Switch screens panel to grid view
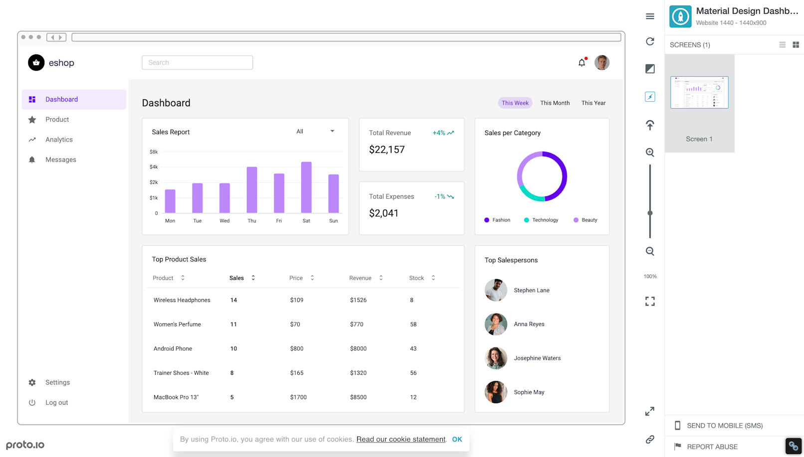 point(796,45)
